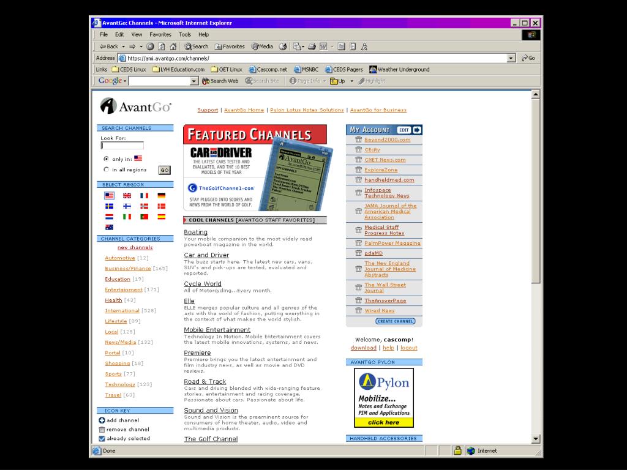
Task: Open the Tools menu
Action: 185,34
